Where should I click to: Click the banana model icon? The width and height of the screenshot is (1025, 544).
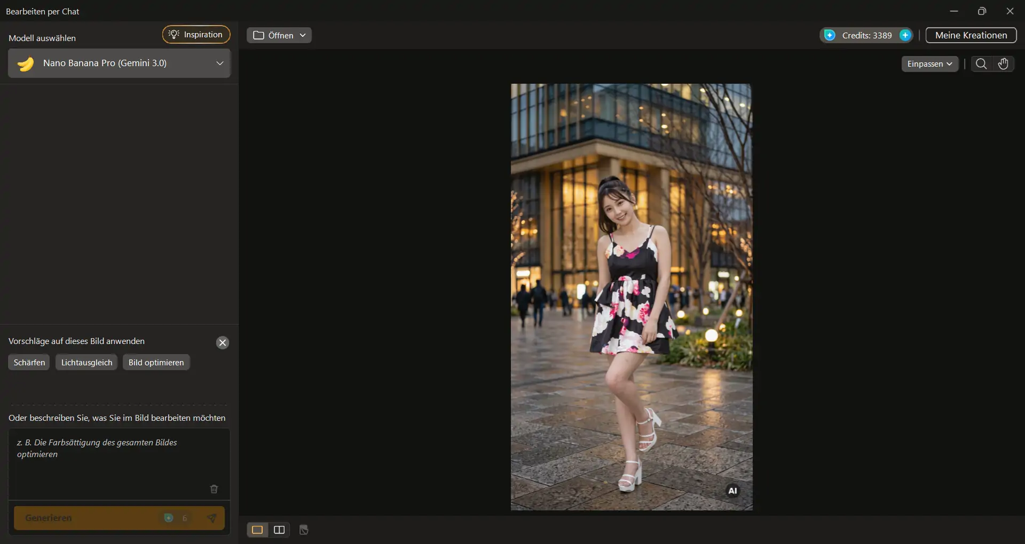(26, 63)
